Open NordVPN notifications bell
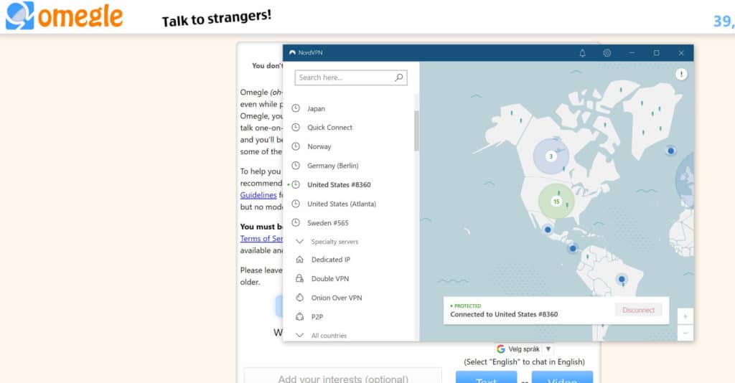735x383 pixels. click(582, 53)
